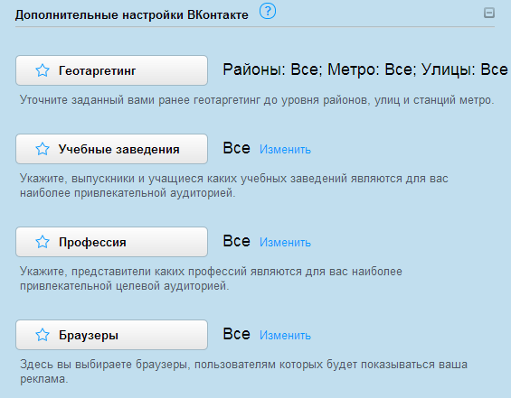
Task: Click the Все value next to Профессия
Action: [237, 242]
